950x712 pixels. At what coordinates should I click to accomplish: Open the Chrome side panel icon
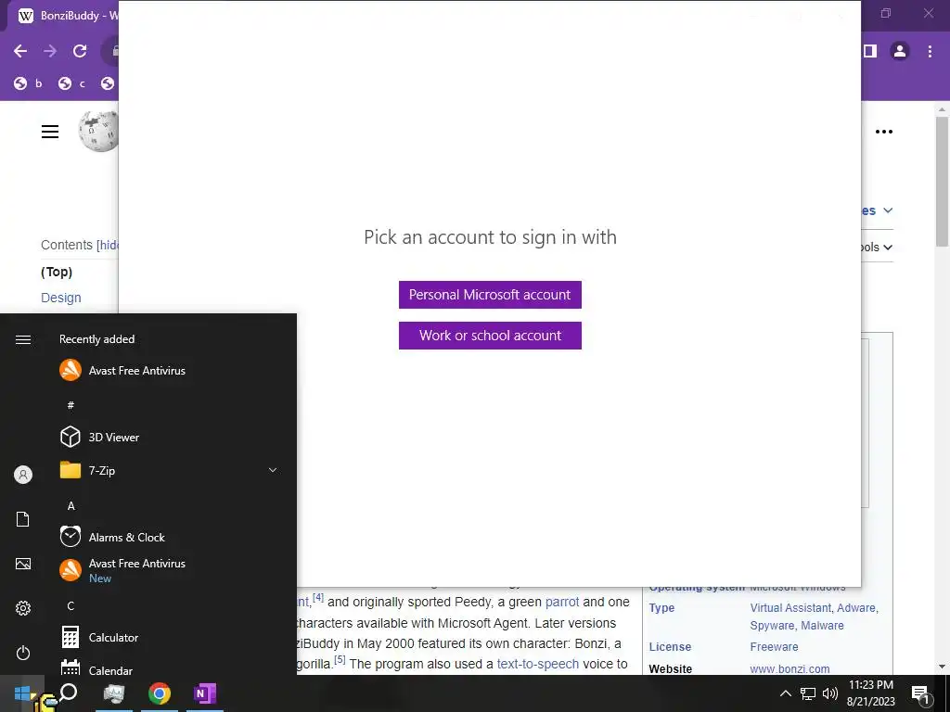[x=870, y=51]
